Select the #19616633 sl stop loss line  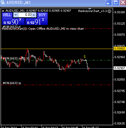[x=57, y=28]
